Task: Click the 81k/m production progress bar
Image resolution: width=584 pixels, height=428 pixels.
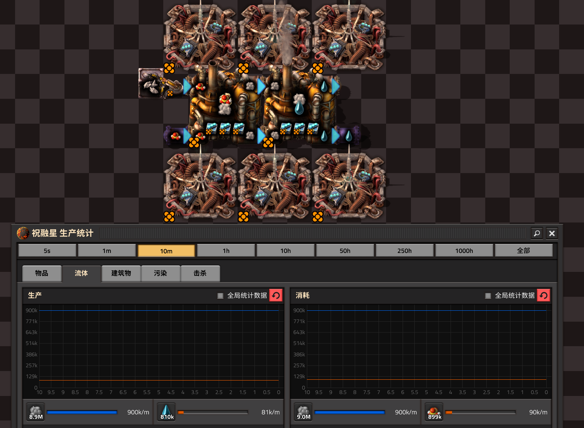Action: [x=213, y=412]
